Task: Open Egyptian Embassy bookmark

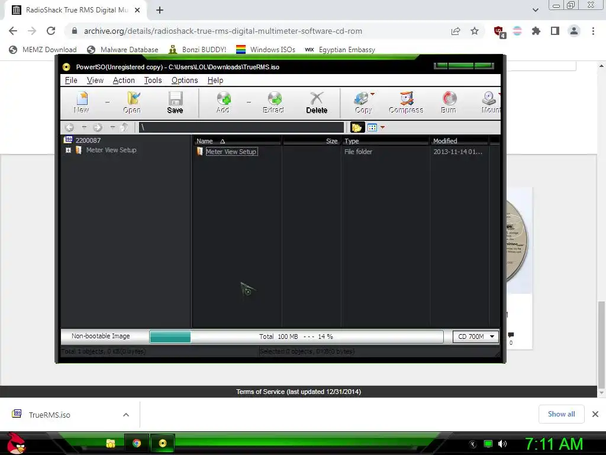Action: (340, 50)
